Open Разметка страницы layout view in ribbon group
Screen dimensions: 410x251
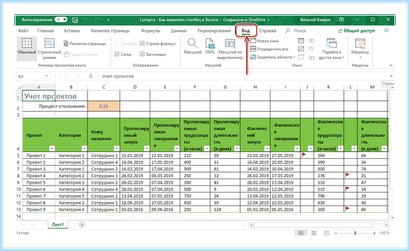click(85, 44)
